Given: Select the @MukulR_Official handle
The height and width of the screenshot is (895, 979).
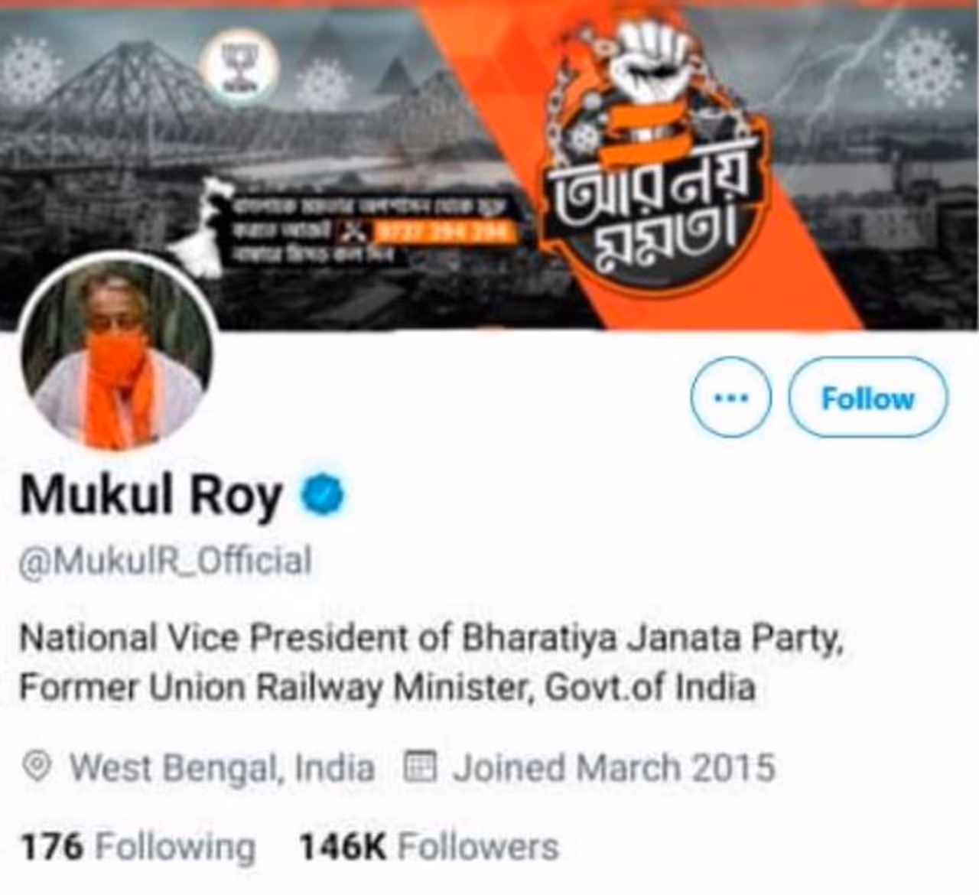Looking at the screenshot, I should click(x=165, y=561).
